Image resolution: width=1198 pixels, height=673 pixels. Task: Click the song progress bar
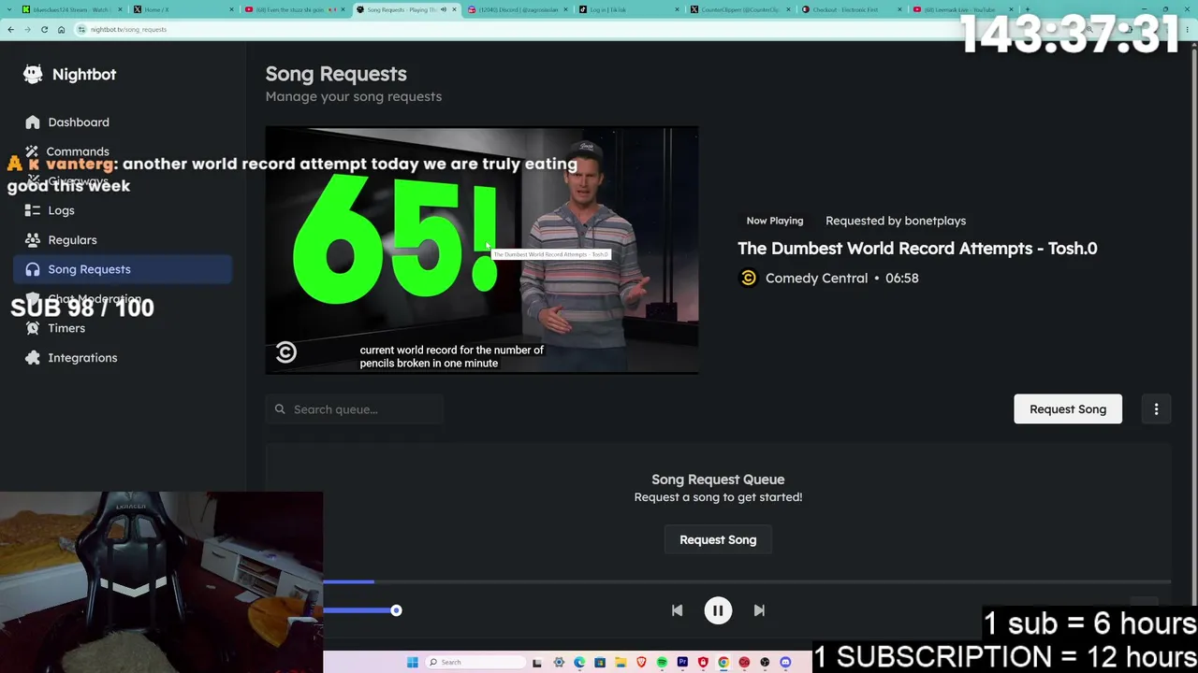tap(747, 582)
